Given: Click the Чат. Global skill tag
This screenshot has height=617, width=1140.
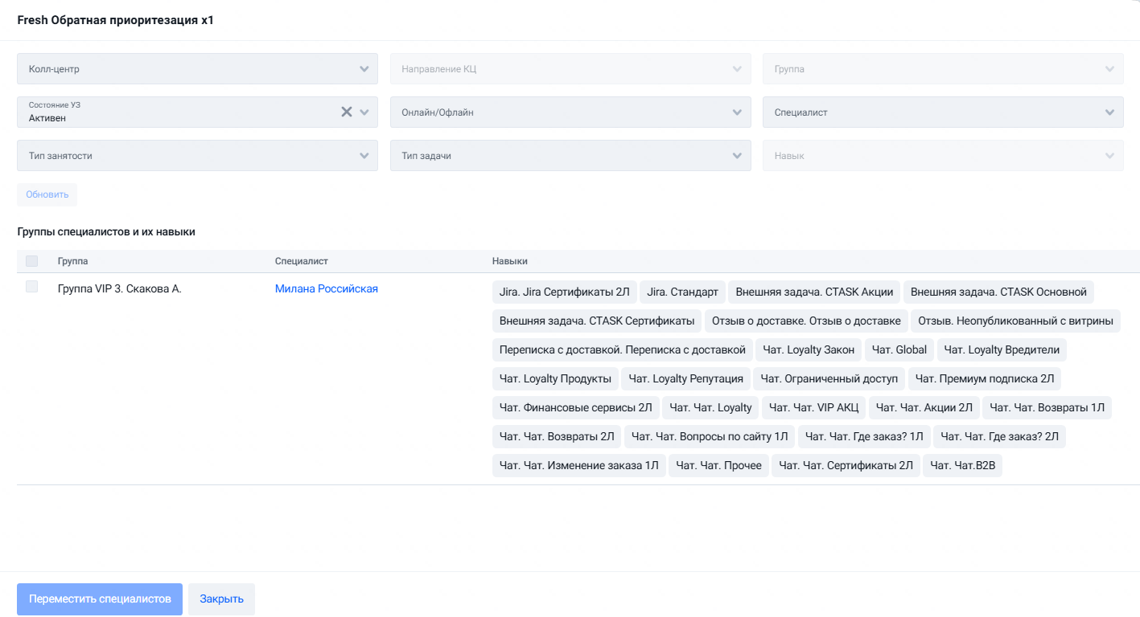Looking at the screenshot, I should 899,349.
